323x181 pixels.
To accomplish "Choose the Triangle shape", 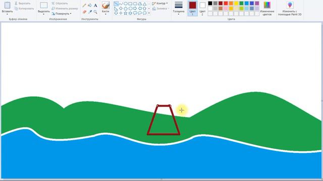I will [145, 4].
